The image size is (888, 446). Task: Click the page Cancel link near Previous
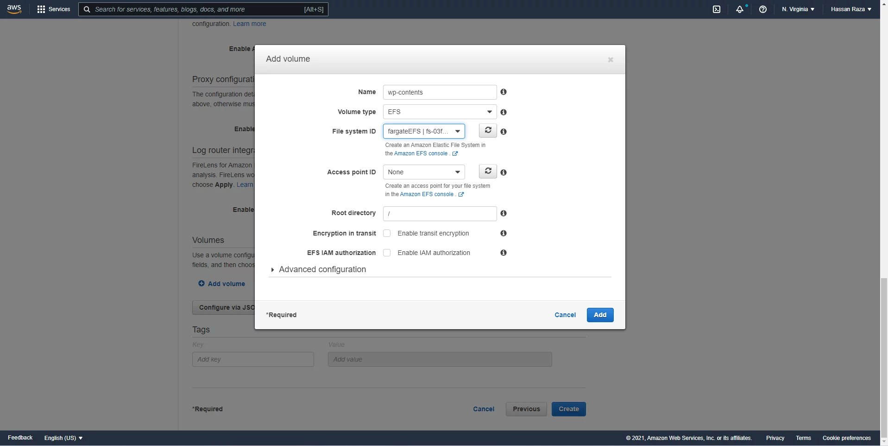[x=484, y=409]
